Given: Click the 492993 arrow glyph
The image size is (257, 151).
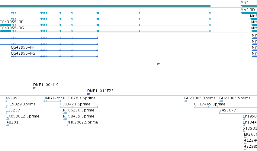Looking at the screenshot, I should point(6,101).
